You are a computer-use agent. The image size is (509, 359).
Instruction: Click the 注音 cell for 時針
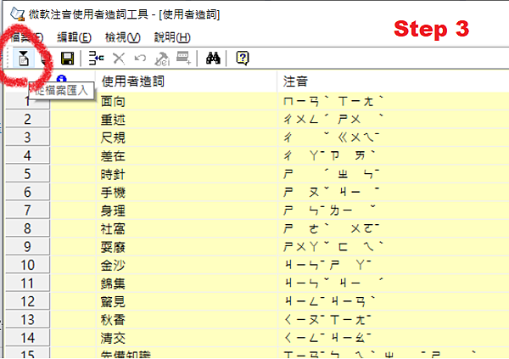pyautogui.click(x=394, y=174)
